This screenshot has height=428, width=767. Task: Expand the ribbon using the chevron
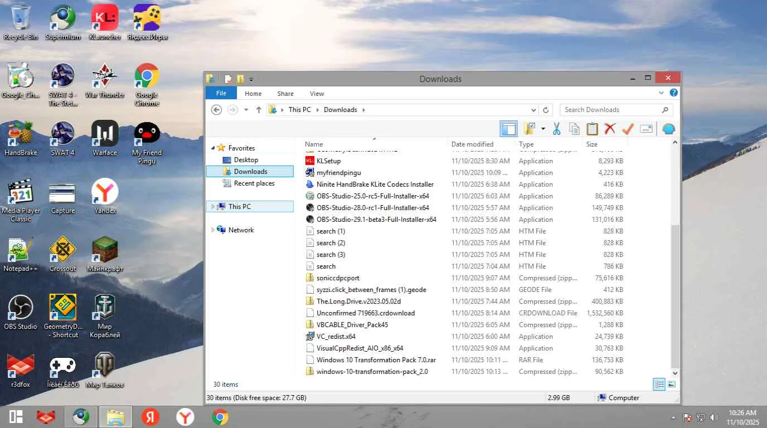pyautogui.click(x=661, y=93)
